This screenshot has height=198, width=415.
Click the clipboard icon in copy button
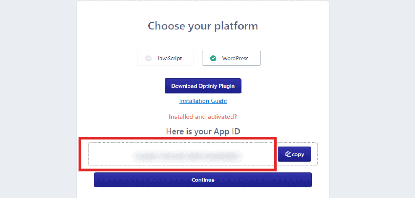pyautogui.click(x=288, y=154)
